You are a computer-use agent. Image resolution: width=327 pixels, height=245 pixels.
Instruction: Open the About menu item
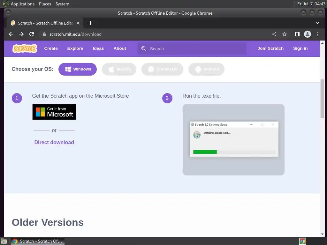click(120, 48)
